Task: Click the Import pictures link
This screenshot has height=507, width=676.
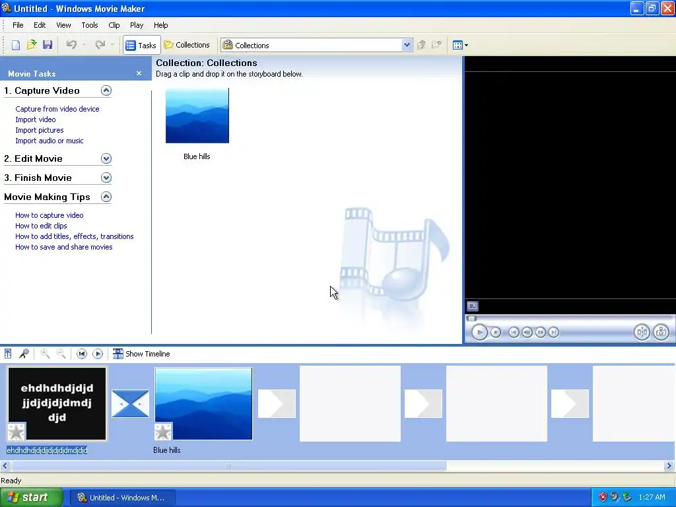Action: pos(39,130)
